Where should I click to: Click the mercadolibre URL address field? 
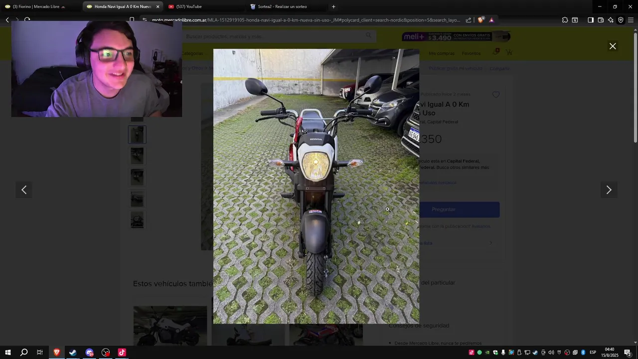(305, 20)
